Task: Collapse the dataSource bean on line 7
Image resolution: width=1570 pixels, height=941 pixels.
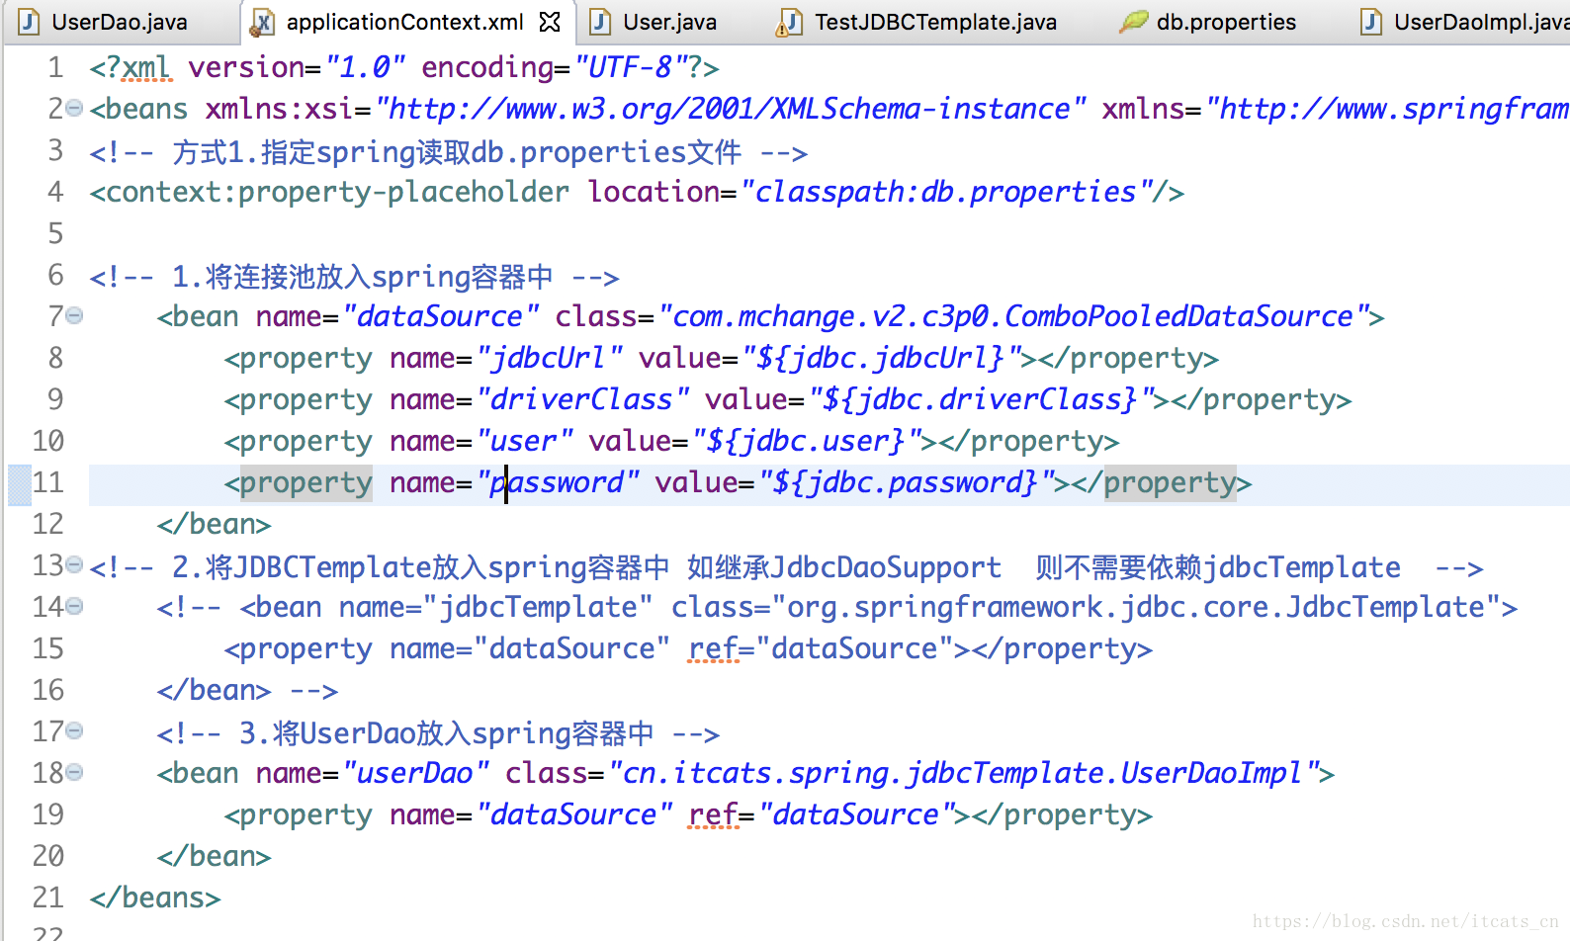Action: (x=74, y=316)
